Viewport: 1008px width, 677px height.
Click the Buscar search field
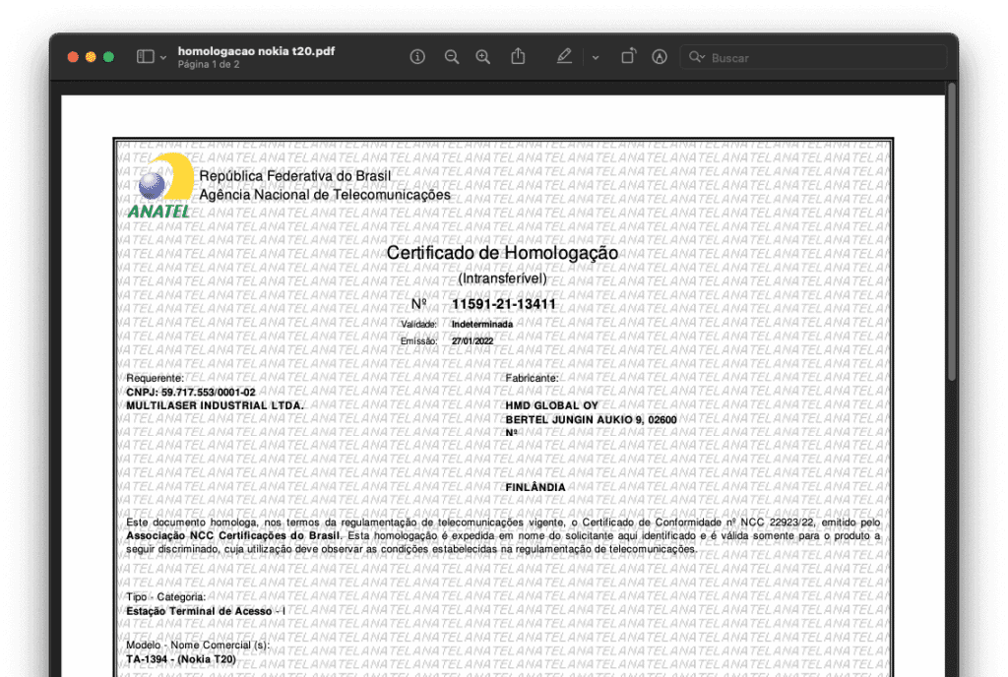pyautogui.click(x=813, y=57)
